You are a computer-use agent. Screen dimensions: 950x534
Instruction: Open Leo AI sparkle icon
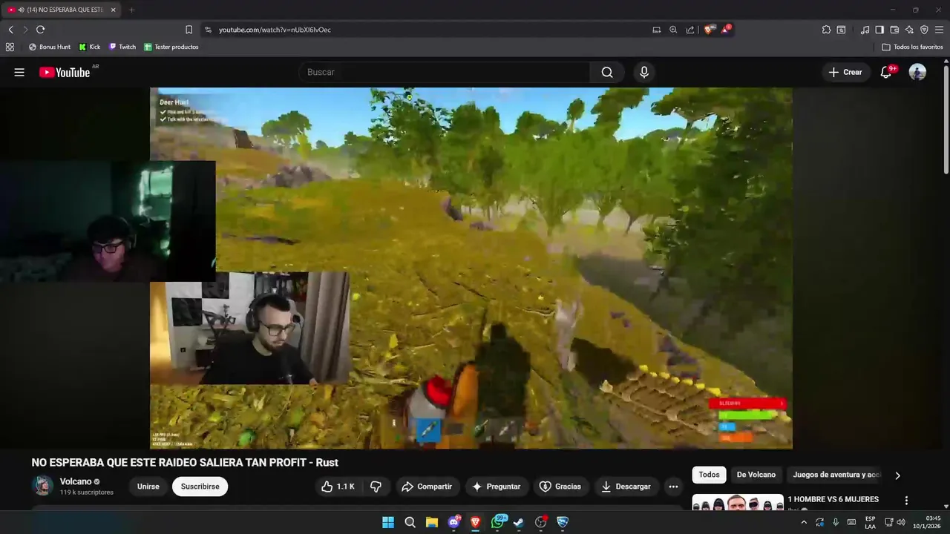[x=909, y=30]
